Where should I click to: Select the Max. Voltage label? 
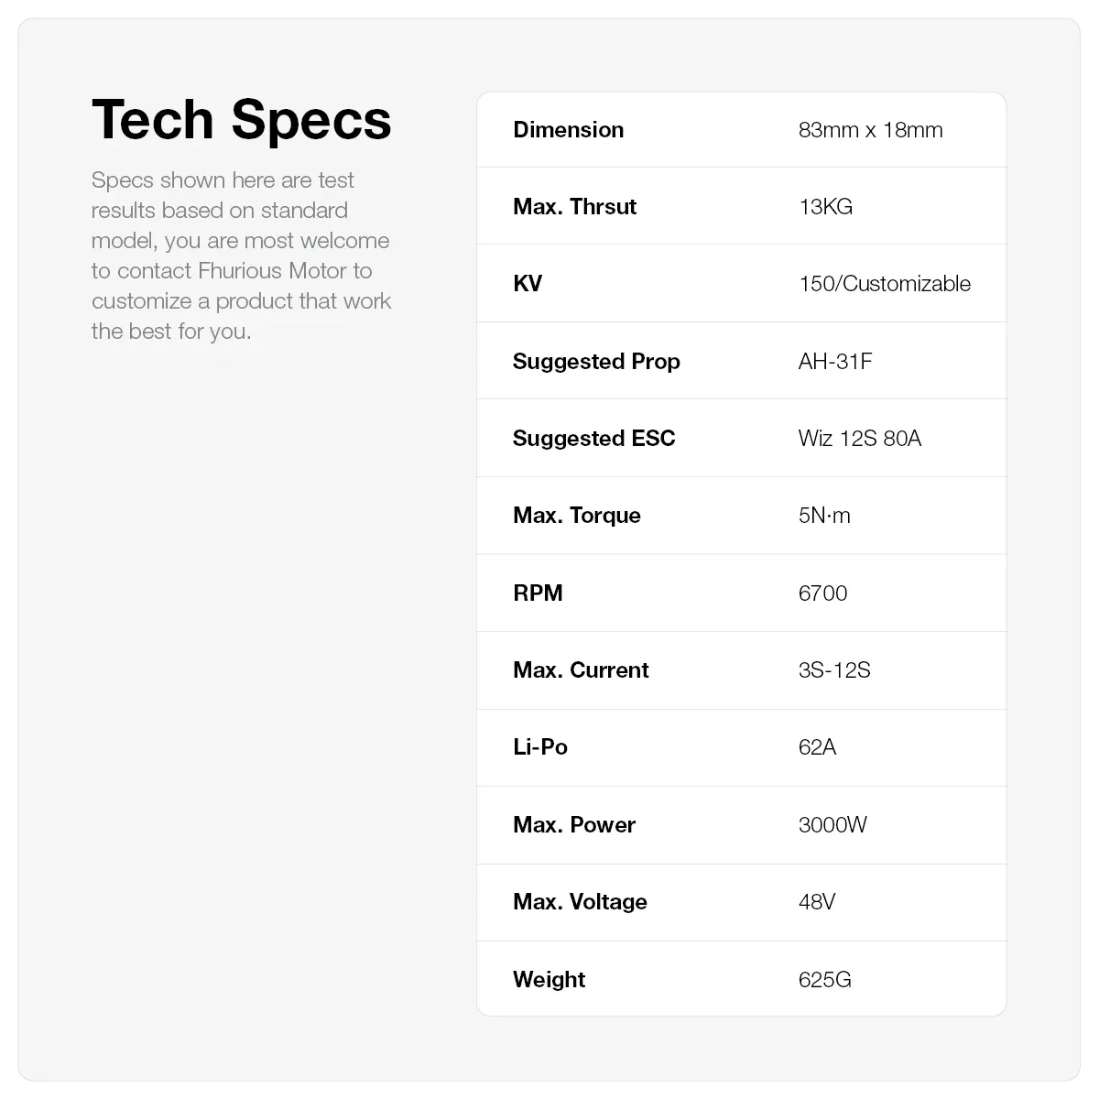click(580, 902)
